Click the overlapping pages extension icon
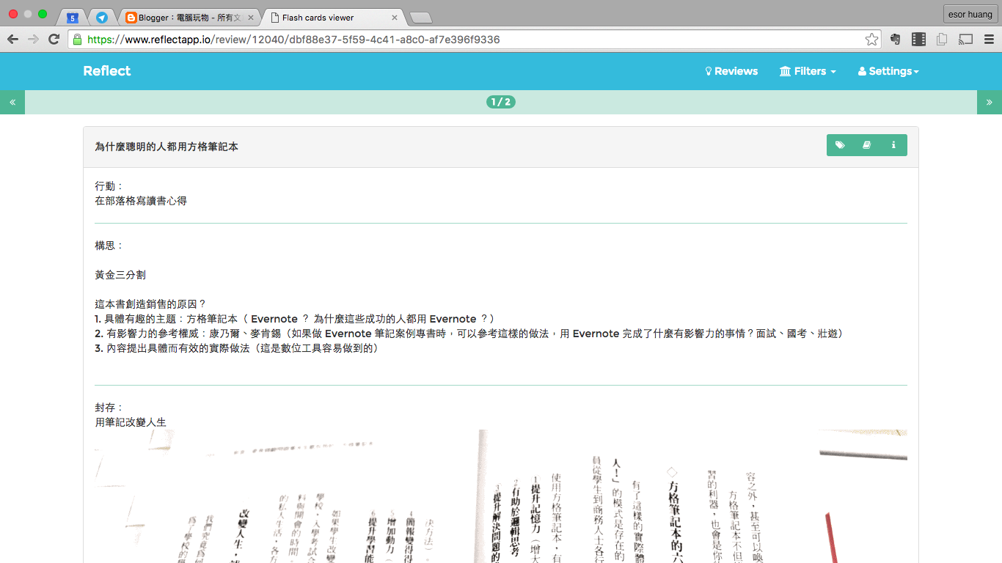 coord(942,40)
